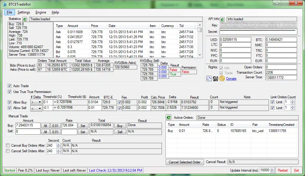The height and width of the screenshot is (176, 305).
Task: Open the If Delta dropdown for Allow Sell
Action: tap(36, 108)
